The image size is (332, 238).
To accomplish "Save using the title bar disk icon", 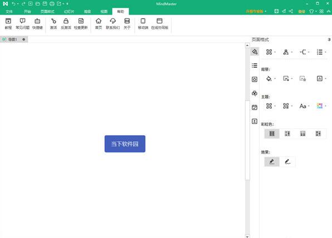I will click(45, 4).
